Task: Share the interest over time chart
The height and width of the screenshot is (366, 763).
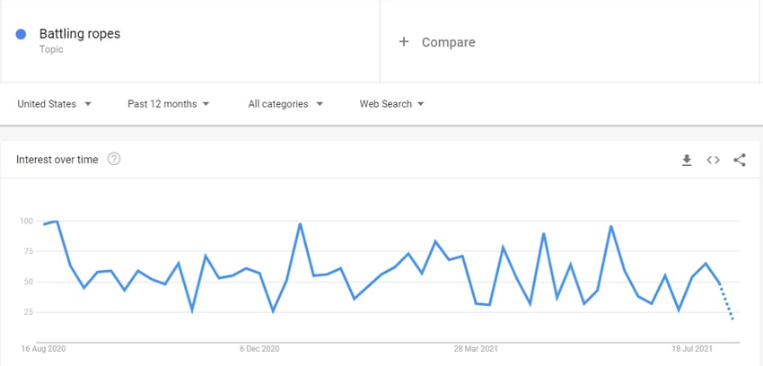Action: (739, 160)
